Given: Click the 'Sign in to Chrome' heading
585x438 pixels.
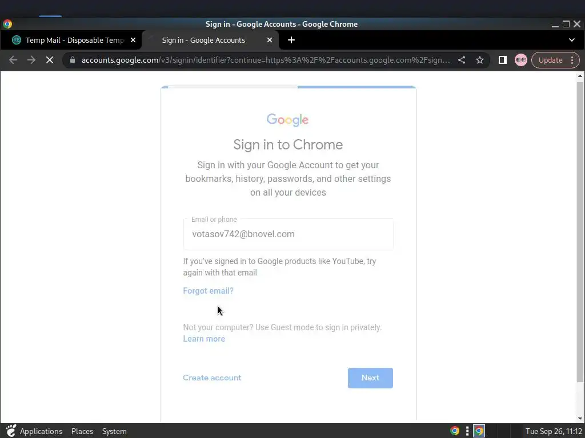Looking at the screenshot, I should click(x=288, y=144).
